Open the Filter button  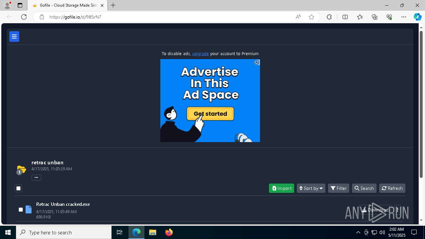pyautogui.click(x=339, y=188)
